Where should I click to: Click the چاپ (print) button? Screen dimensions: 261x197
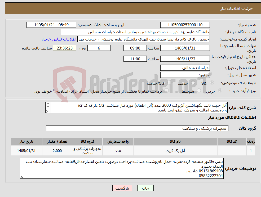coord(145,188)
